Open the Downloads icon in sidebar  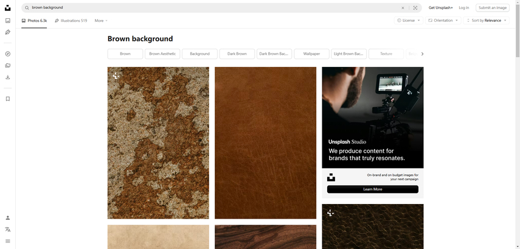pos(8,77)
